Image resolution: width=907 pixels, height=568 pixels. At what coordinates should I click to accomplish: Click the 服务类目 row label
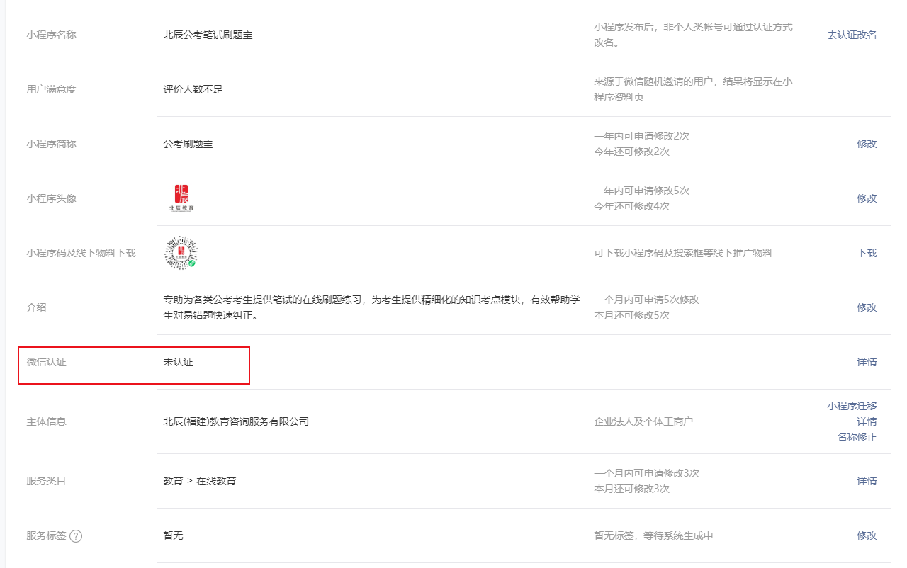[47, 481]
